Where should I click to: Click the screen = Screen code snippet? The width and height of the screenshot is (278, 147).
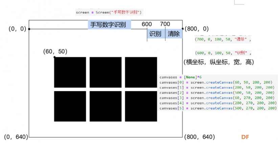[109, 12]
